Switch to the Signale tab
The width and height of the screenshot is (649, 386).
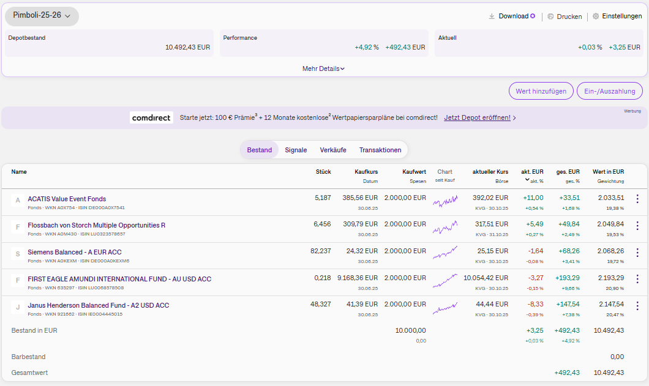click(296, 150)
